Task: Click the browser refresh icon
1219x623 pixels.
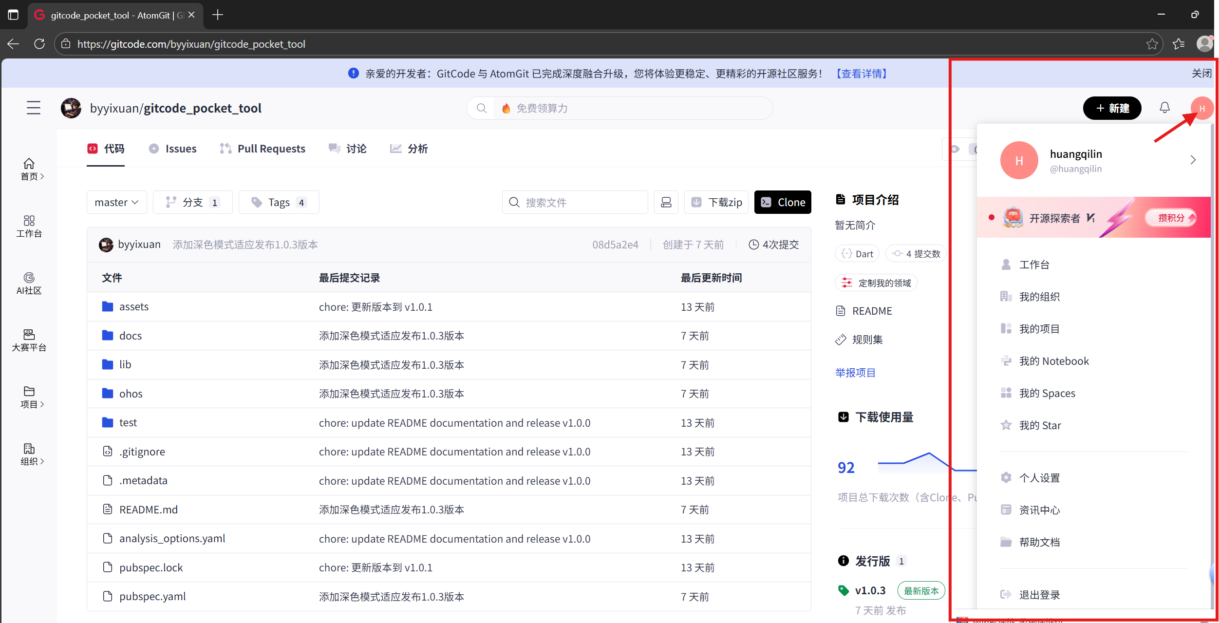Action: coord(39,44)
